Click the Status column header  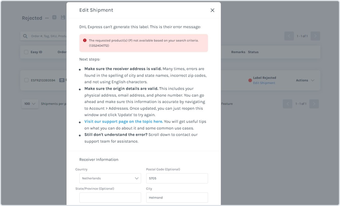pyautogui.click(x=253, y=52)
